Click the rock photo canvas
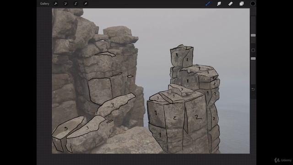293x165 pixels. click(x=151, y=81)
